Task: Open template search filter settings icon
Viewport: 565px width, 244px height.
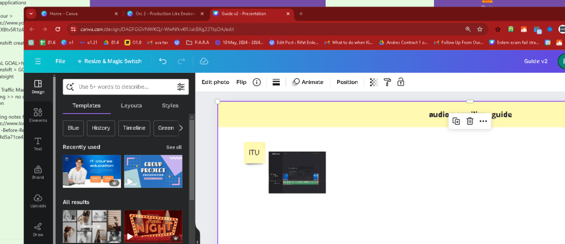Action: [181, 87]
